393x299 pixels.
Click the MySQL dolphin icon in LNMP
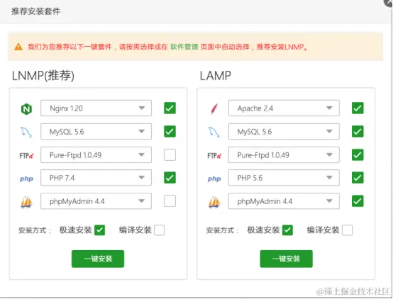point(26,132)
